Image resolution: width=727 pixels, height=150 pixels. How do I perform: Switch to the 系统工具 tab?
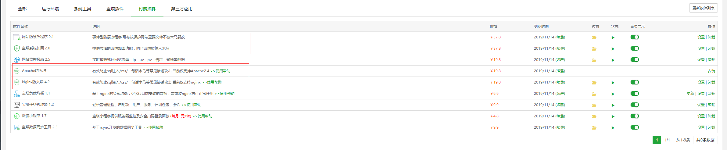83,9
